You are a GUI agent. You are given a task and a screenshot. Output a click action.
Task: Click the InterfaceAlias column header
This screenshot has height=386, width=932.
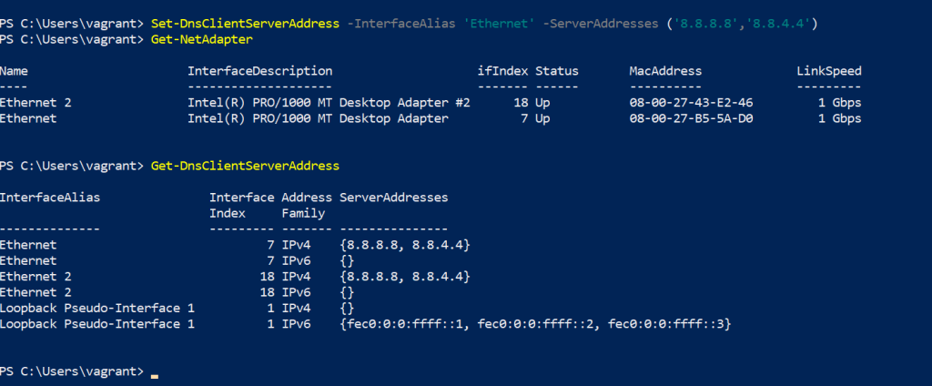click(x=50, y=198)
